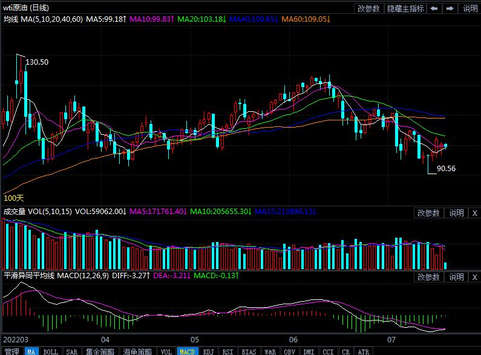The image size is (481, 355).
Task: Click the 管理 button at bottom left
Action: [11, 351]
